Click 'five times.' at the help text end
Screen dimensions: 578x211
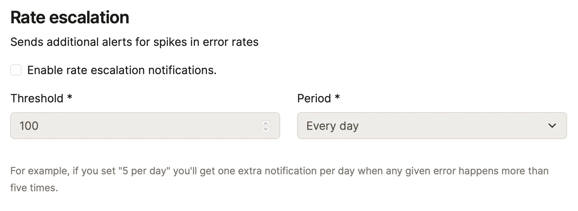(34, 188)
